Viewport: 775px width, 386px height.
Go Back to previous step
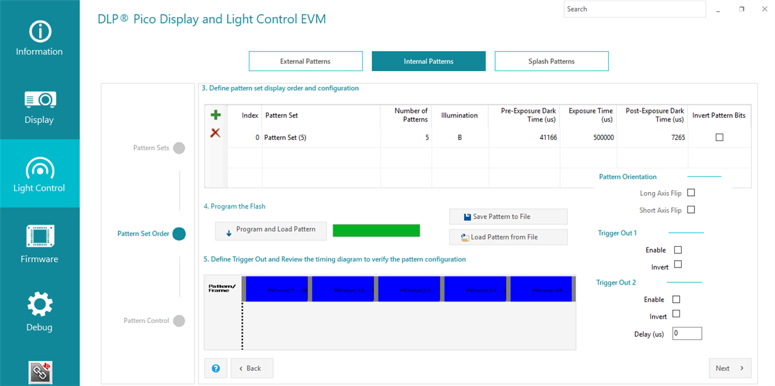[x=252, y=368]
